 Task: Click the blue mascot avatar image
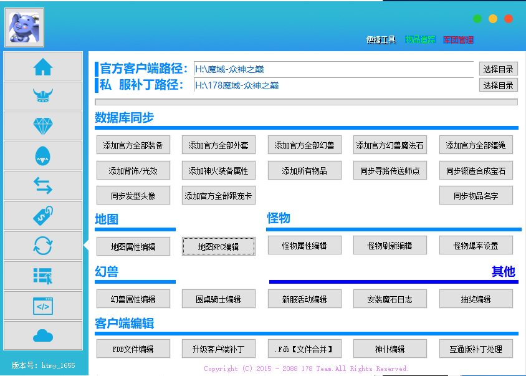24,27
